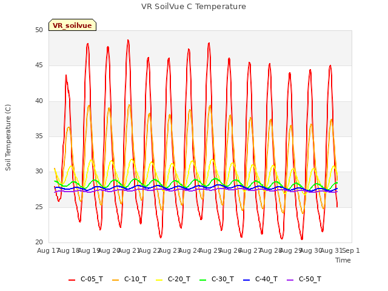The height and width of the screenshot is (291, 388).
Task: Click the C-40_T blue legend swatch
Action: [x=247, y=280]
